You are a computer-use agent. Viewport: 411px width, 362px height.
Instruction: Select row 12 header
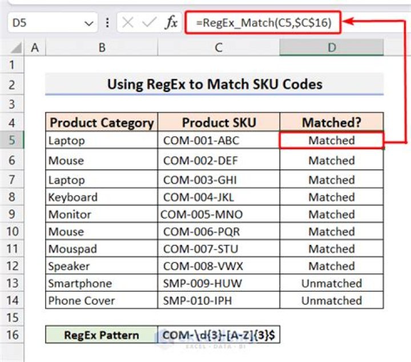(12, 266)
